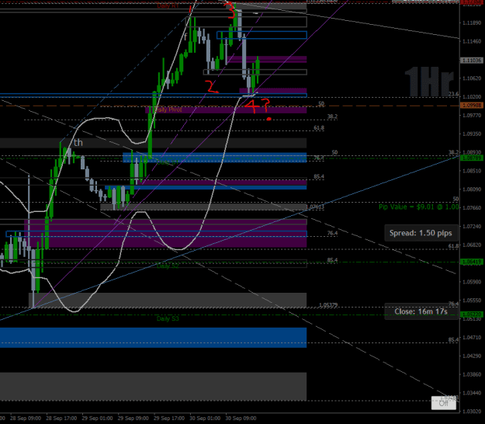
Task: Click the 1.05379 level price label
Action: click(328, 305)
